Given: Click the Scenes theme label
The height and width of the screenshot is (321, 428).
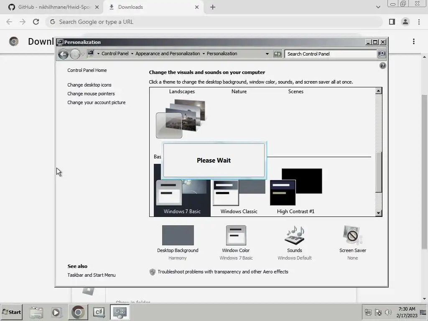Looking at the screenshot, I should (x=296, y=92).
